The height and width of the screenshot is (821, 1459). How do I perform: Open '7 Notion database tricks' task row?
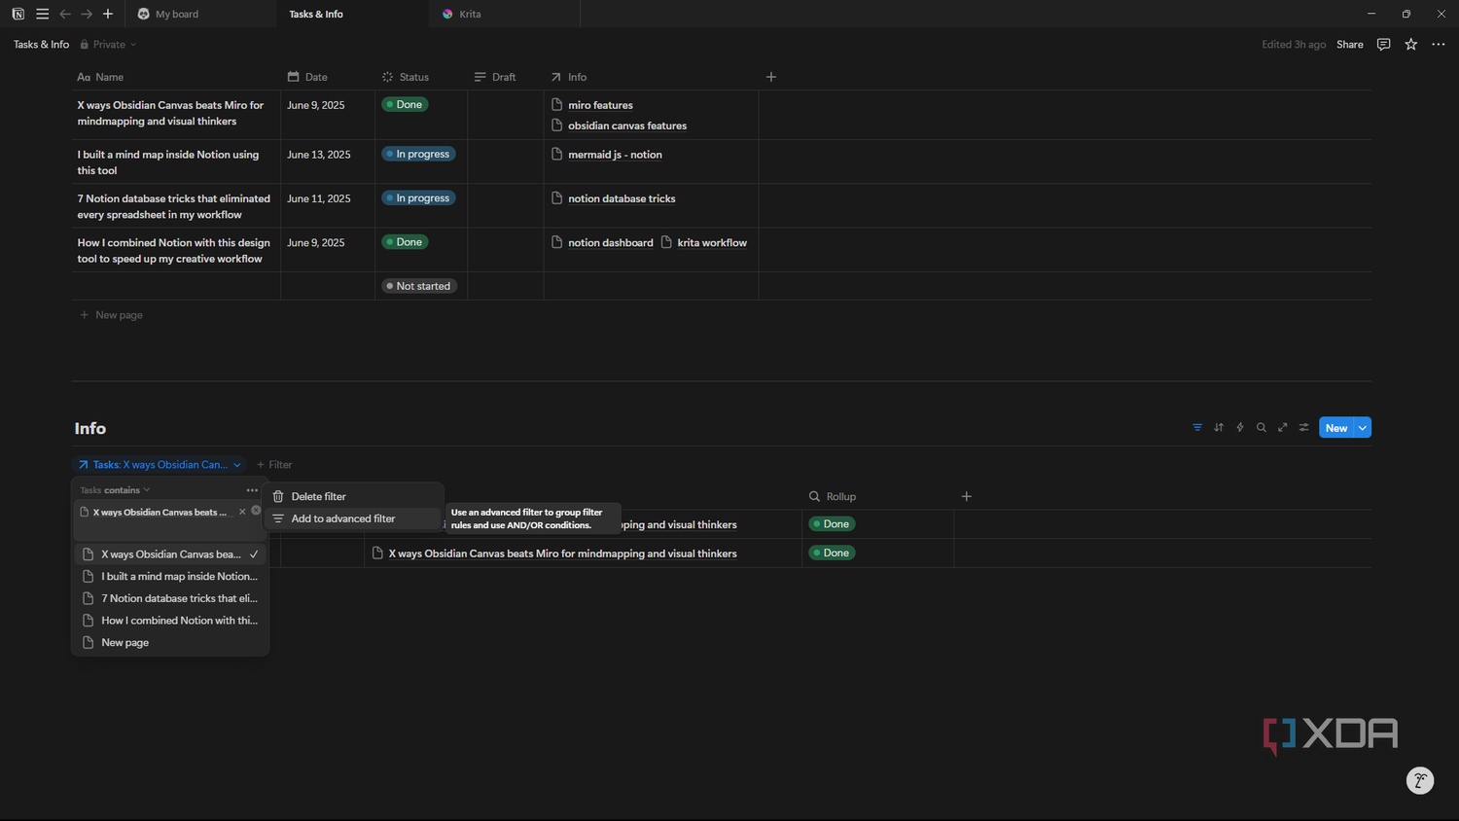pyautogui.click(x=174, y=206)
